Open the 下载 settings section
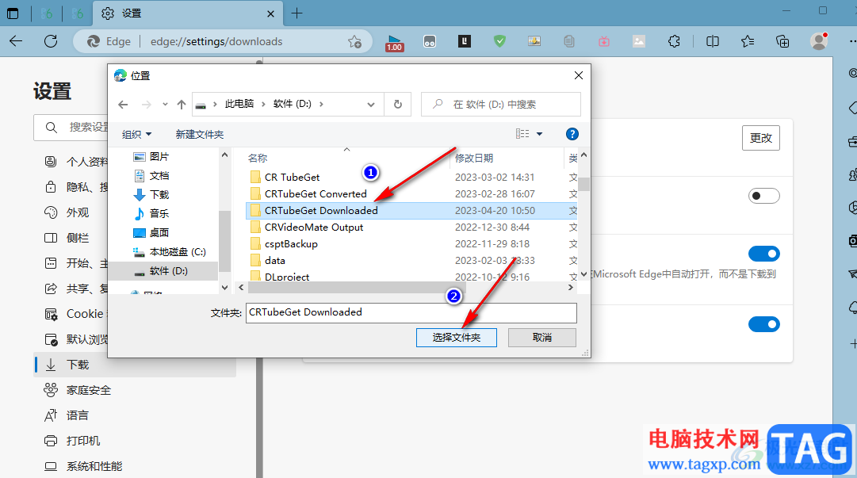Viewport: 857px width, 478px height. click(x=136, y=365)
